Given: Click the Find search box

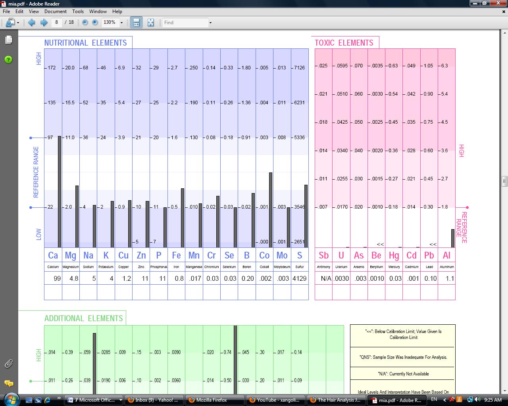Looking at the screenshot, I should point(185,22).
